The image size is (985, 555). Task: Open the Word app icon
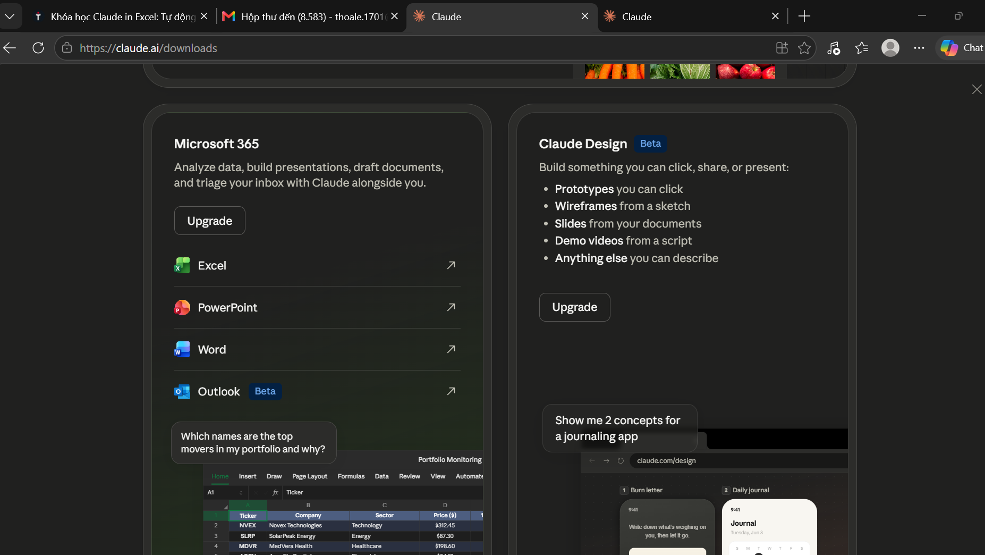182,349
